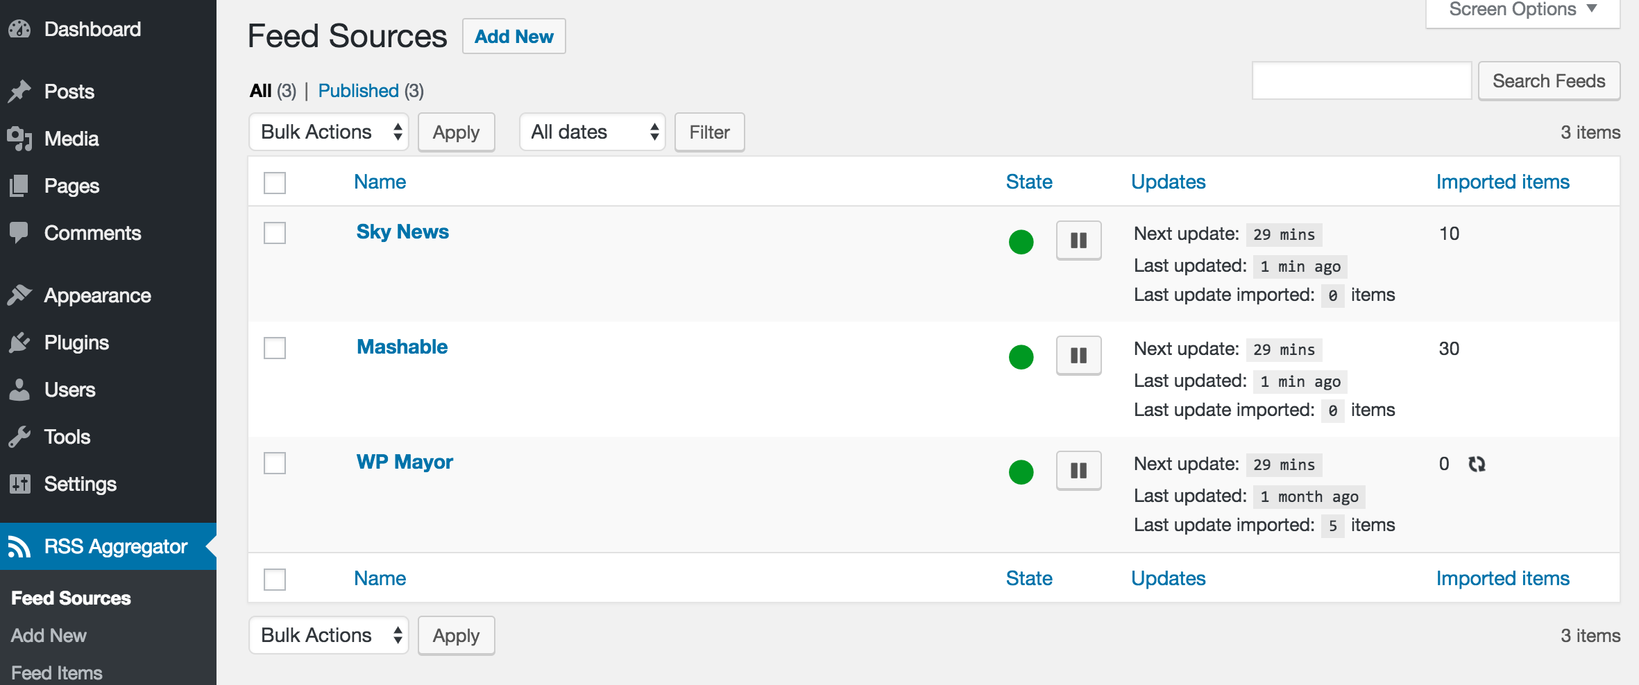Click the Filter button
Screen dimensions: 1639x685
coord(709,132)
